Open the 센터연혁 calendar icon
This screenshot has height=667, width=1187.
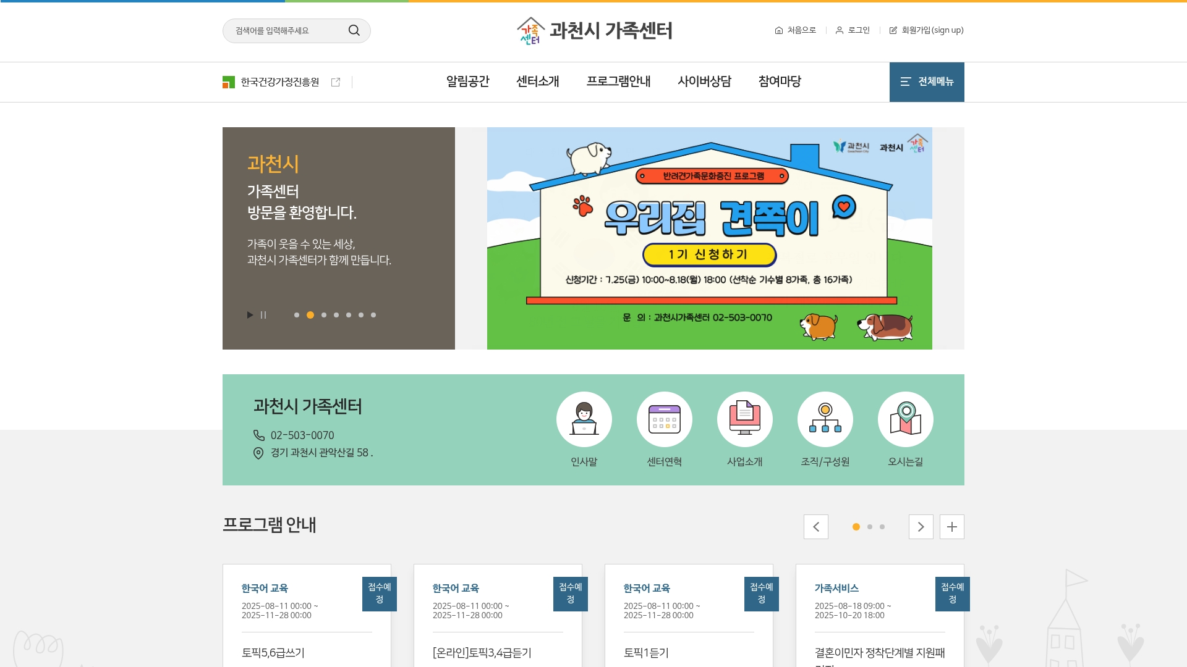pyautogui.click(x=665, y=419)
